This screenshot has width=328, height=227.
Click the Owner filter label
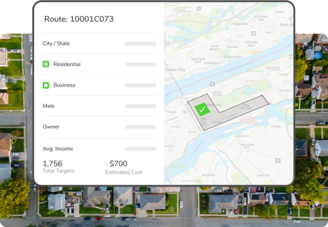[x=51, y=127]
